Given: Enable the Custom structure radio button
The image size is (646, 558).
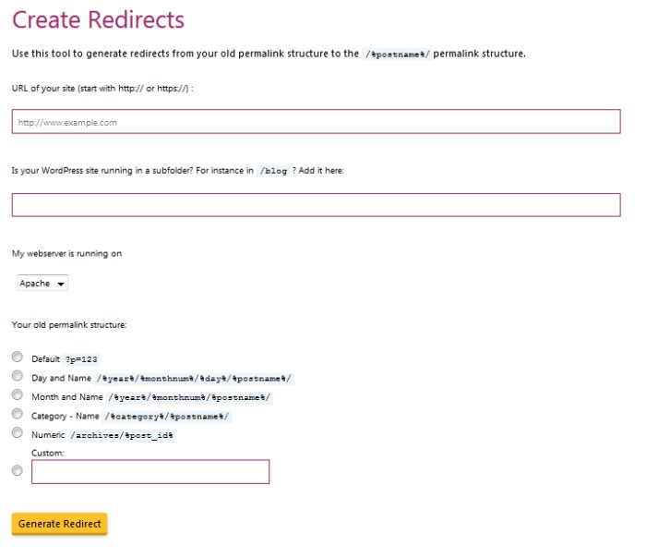Looking at the screenshot, I should click(x=18, y=471).
